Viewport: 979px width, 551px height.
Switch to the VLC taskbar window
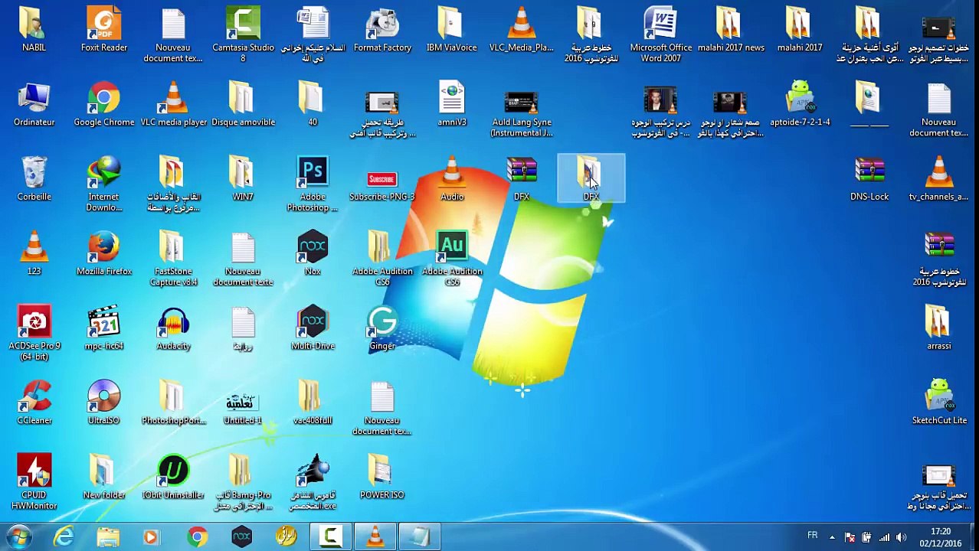[x=375, y=537]
